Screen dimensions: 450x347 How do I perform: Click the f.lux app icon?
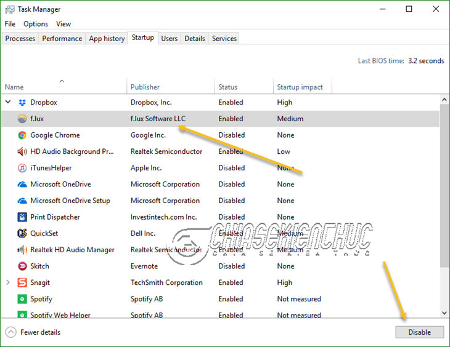(x=22, y=119)
